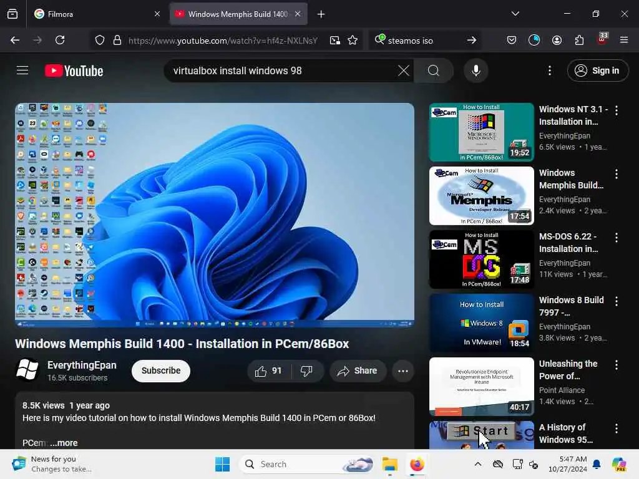Toggle the picture-in-picture URL bar icon

[x=335, y=40]
